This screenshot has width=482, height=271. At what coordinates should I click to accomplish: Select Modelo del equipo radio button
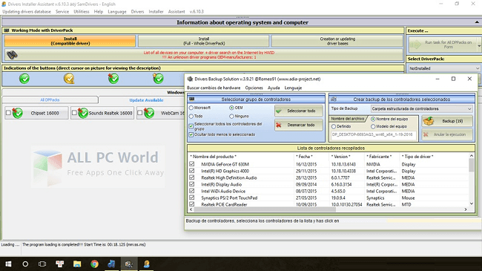373,126
